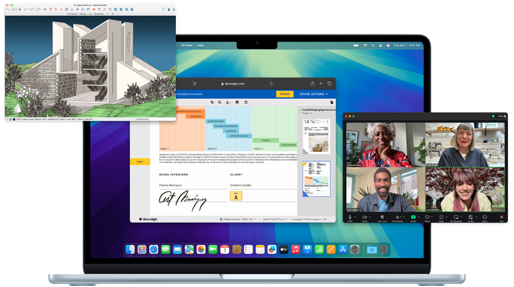This screenshot has width=514, height=287.
Task: Click the Zoom Audio microphone icon
Action: pyautogui.click(x=350, y=217)
